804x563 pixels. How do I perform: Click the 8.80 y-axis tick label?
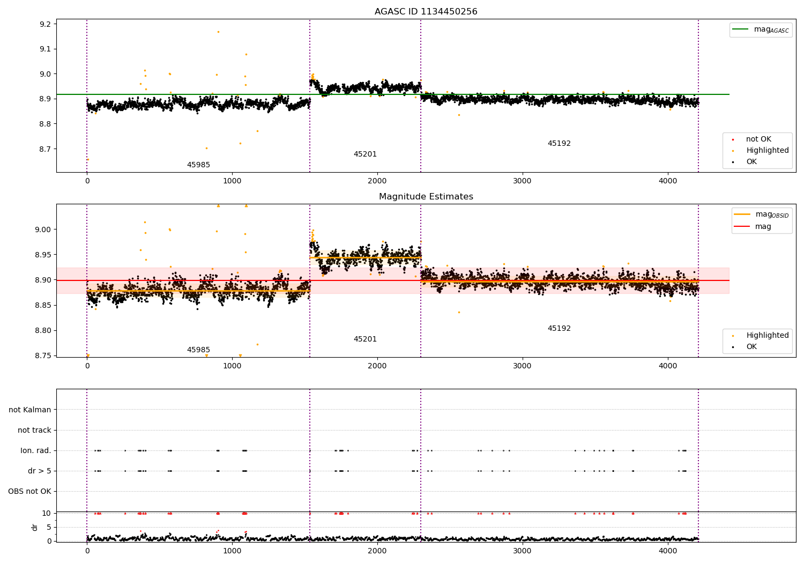43,331
